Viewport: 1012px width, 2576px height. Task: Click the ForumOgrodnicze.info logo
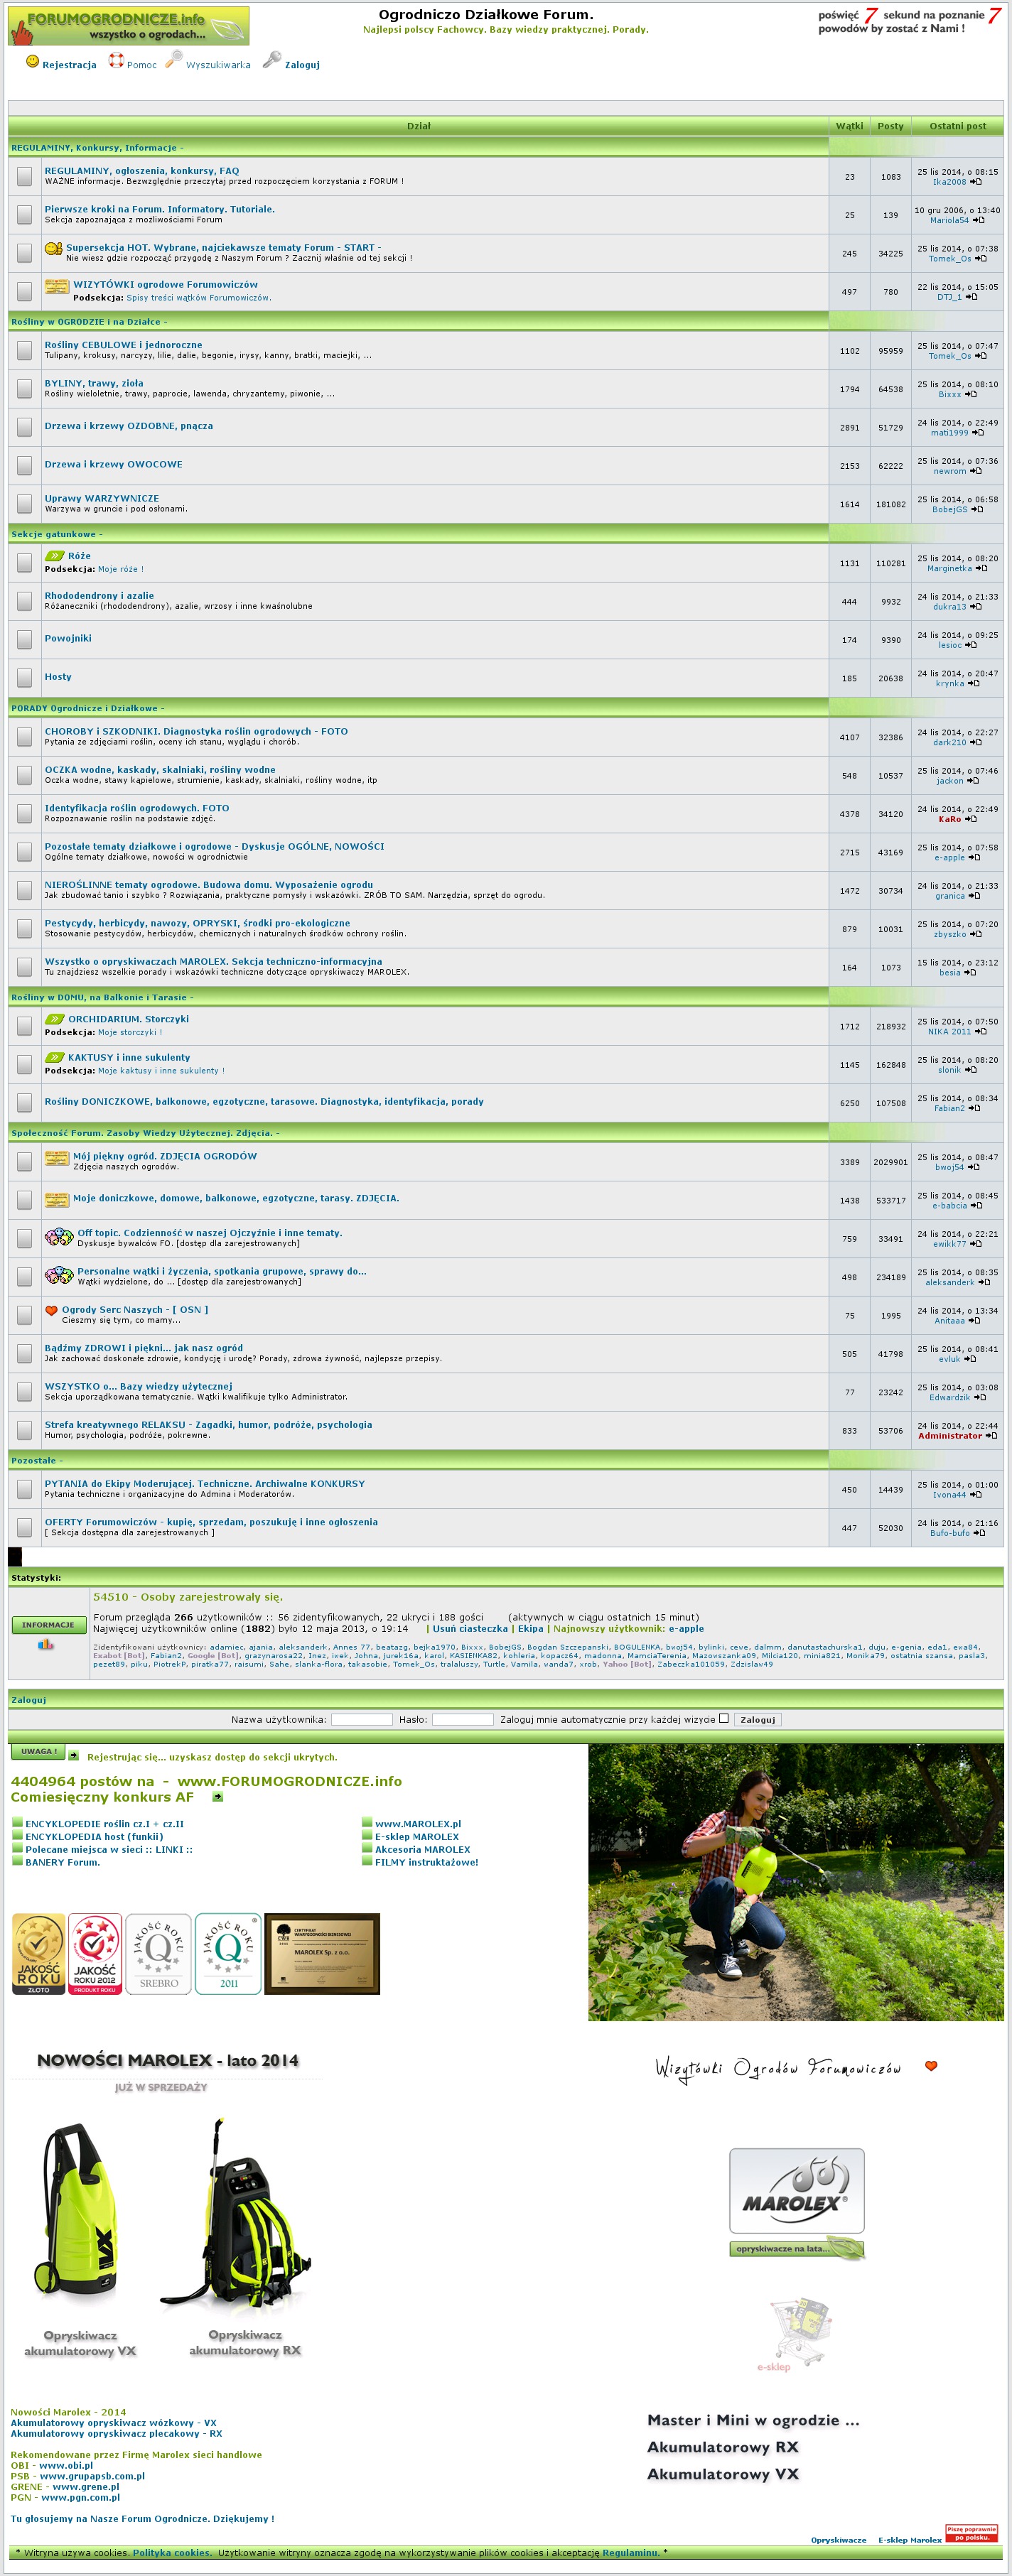(129, 25)
